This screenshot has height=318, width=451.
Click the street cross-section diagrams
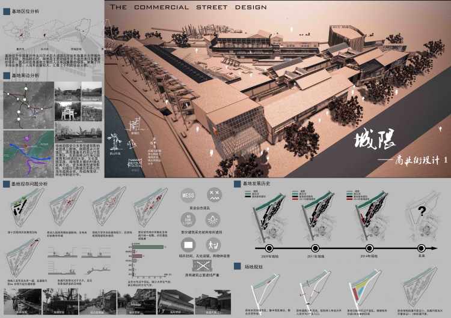click(79, 261)
